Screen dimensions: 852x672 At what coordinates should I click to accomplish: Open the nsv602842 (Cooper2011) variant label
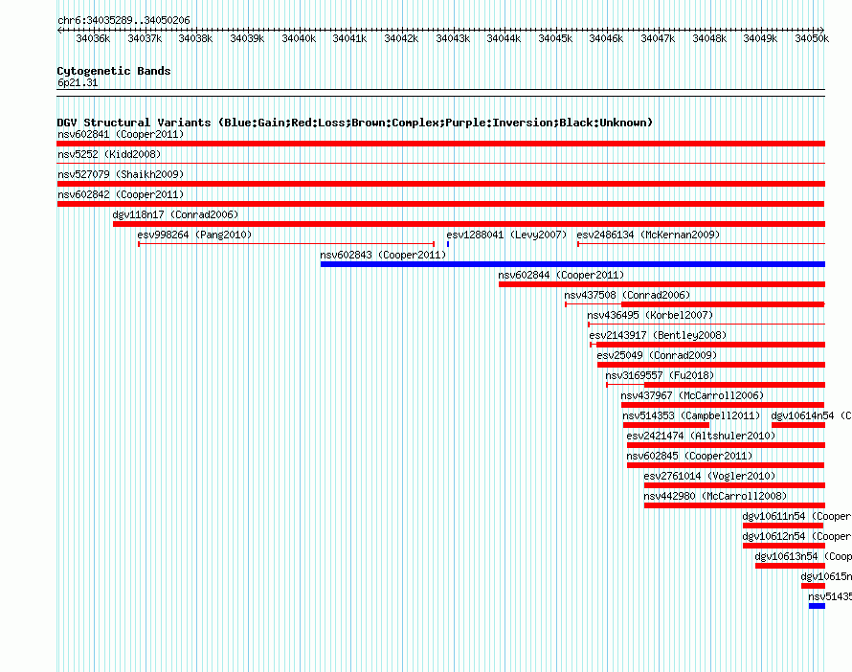pos(121,194)
